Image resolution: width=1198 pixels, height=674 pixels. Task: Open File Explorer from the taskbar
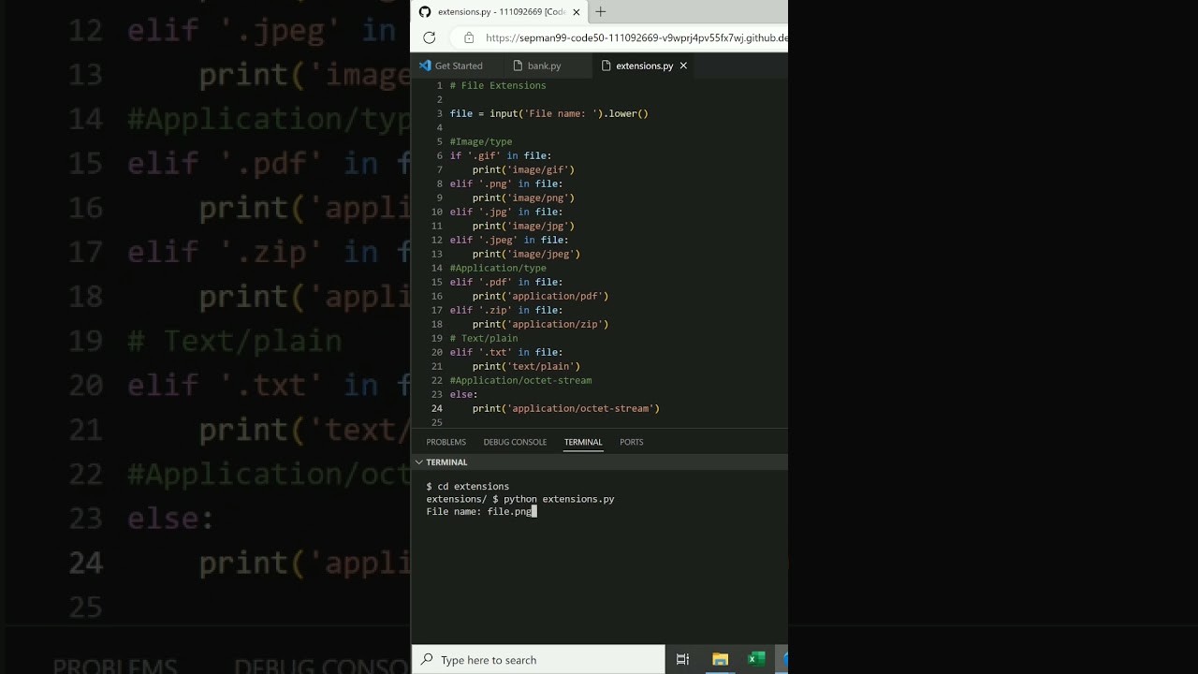pyautogui.click(x=720, y=660)
